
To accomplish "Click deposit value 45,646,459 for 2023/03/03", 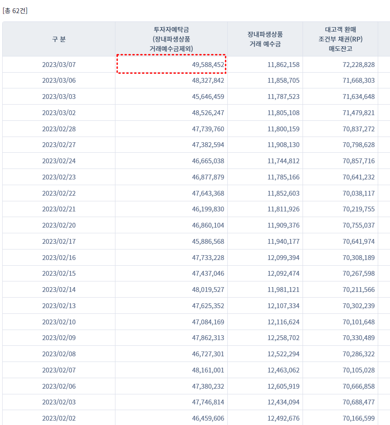I will (x=208, y=96).
